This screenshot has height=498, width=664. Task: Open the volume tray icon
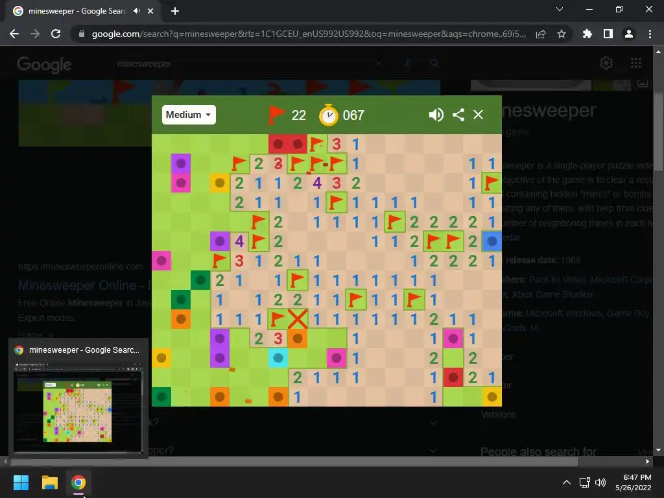coord(600,482)
